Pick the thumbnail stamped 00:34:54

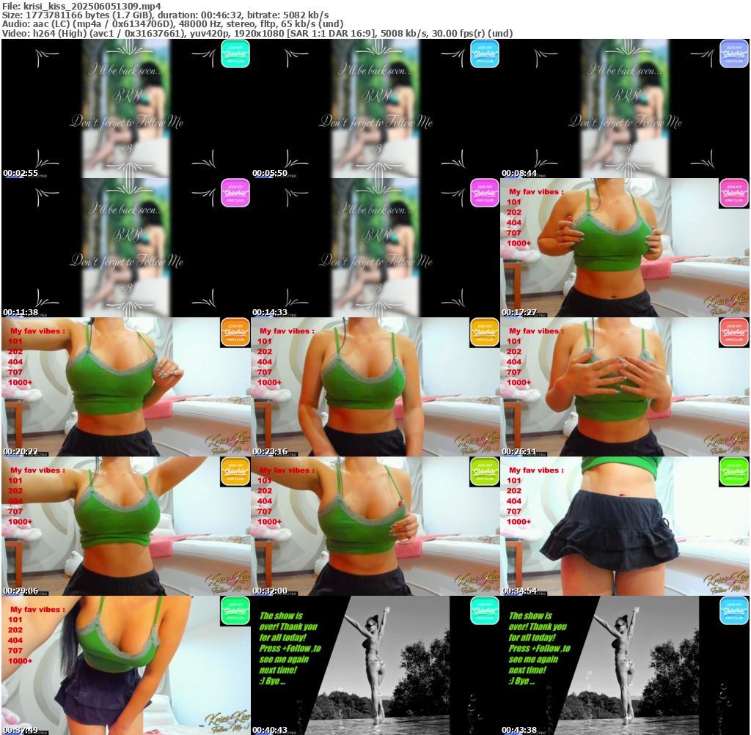coord(625,526)
